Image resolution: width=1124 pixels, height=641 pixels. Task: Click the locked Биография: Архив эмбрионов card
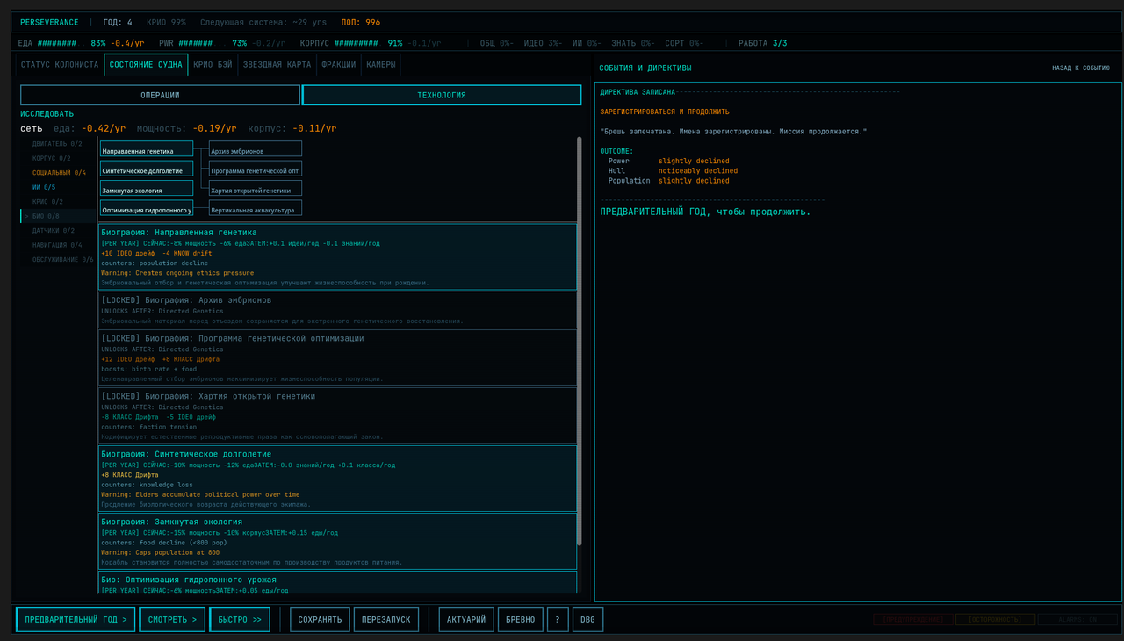[338, 309]
